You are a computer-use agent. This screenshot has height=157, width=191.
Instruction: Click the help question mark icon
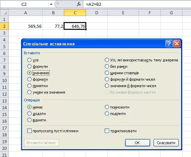169,43
